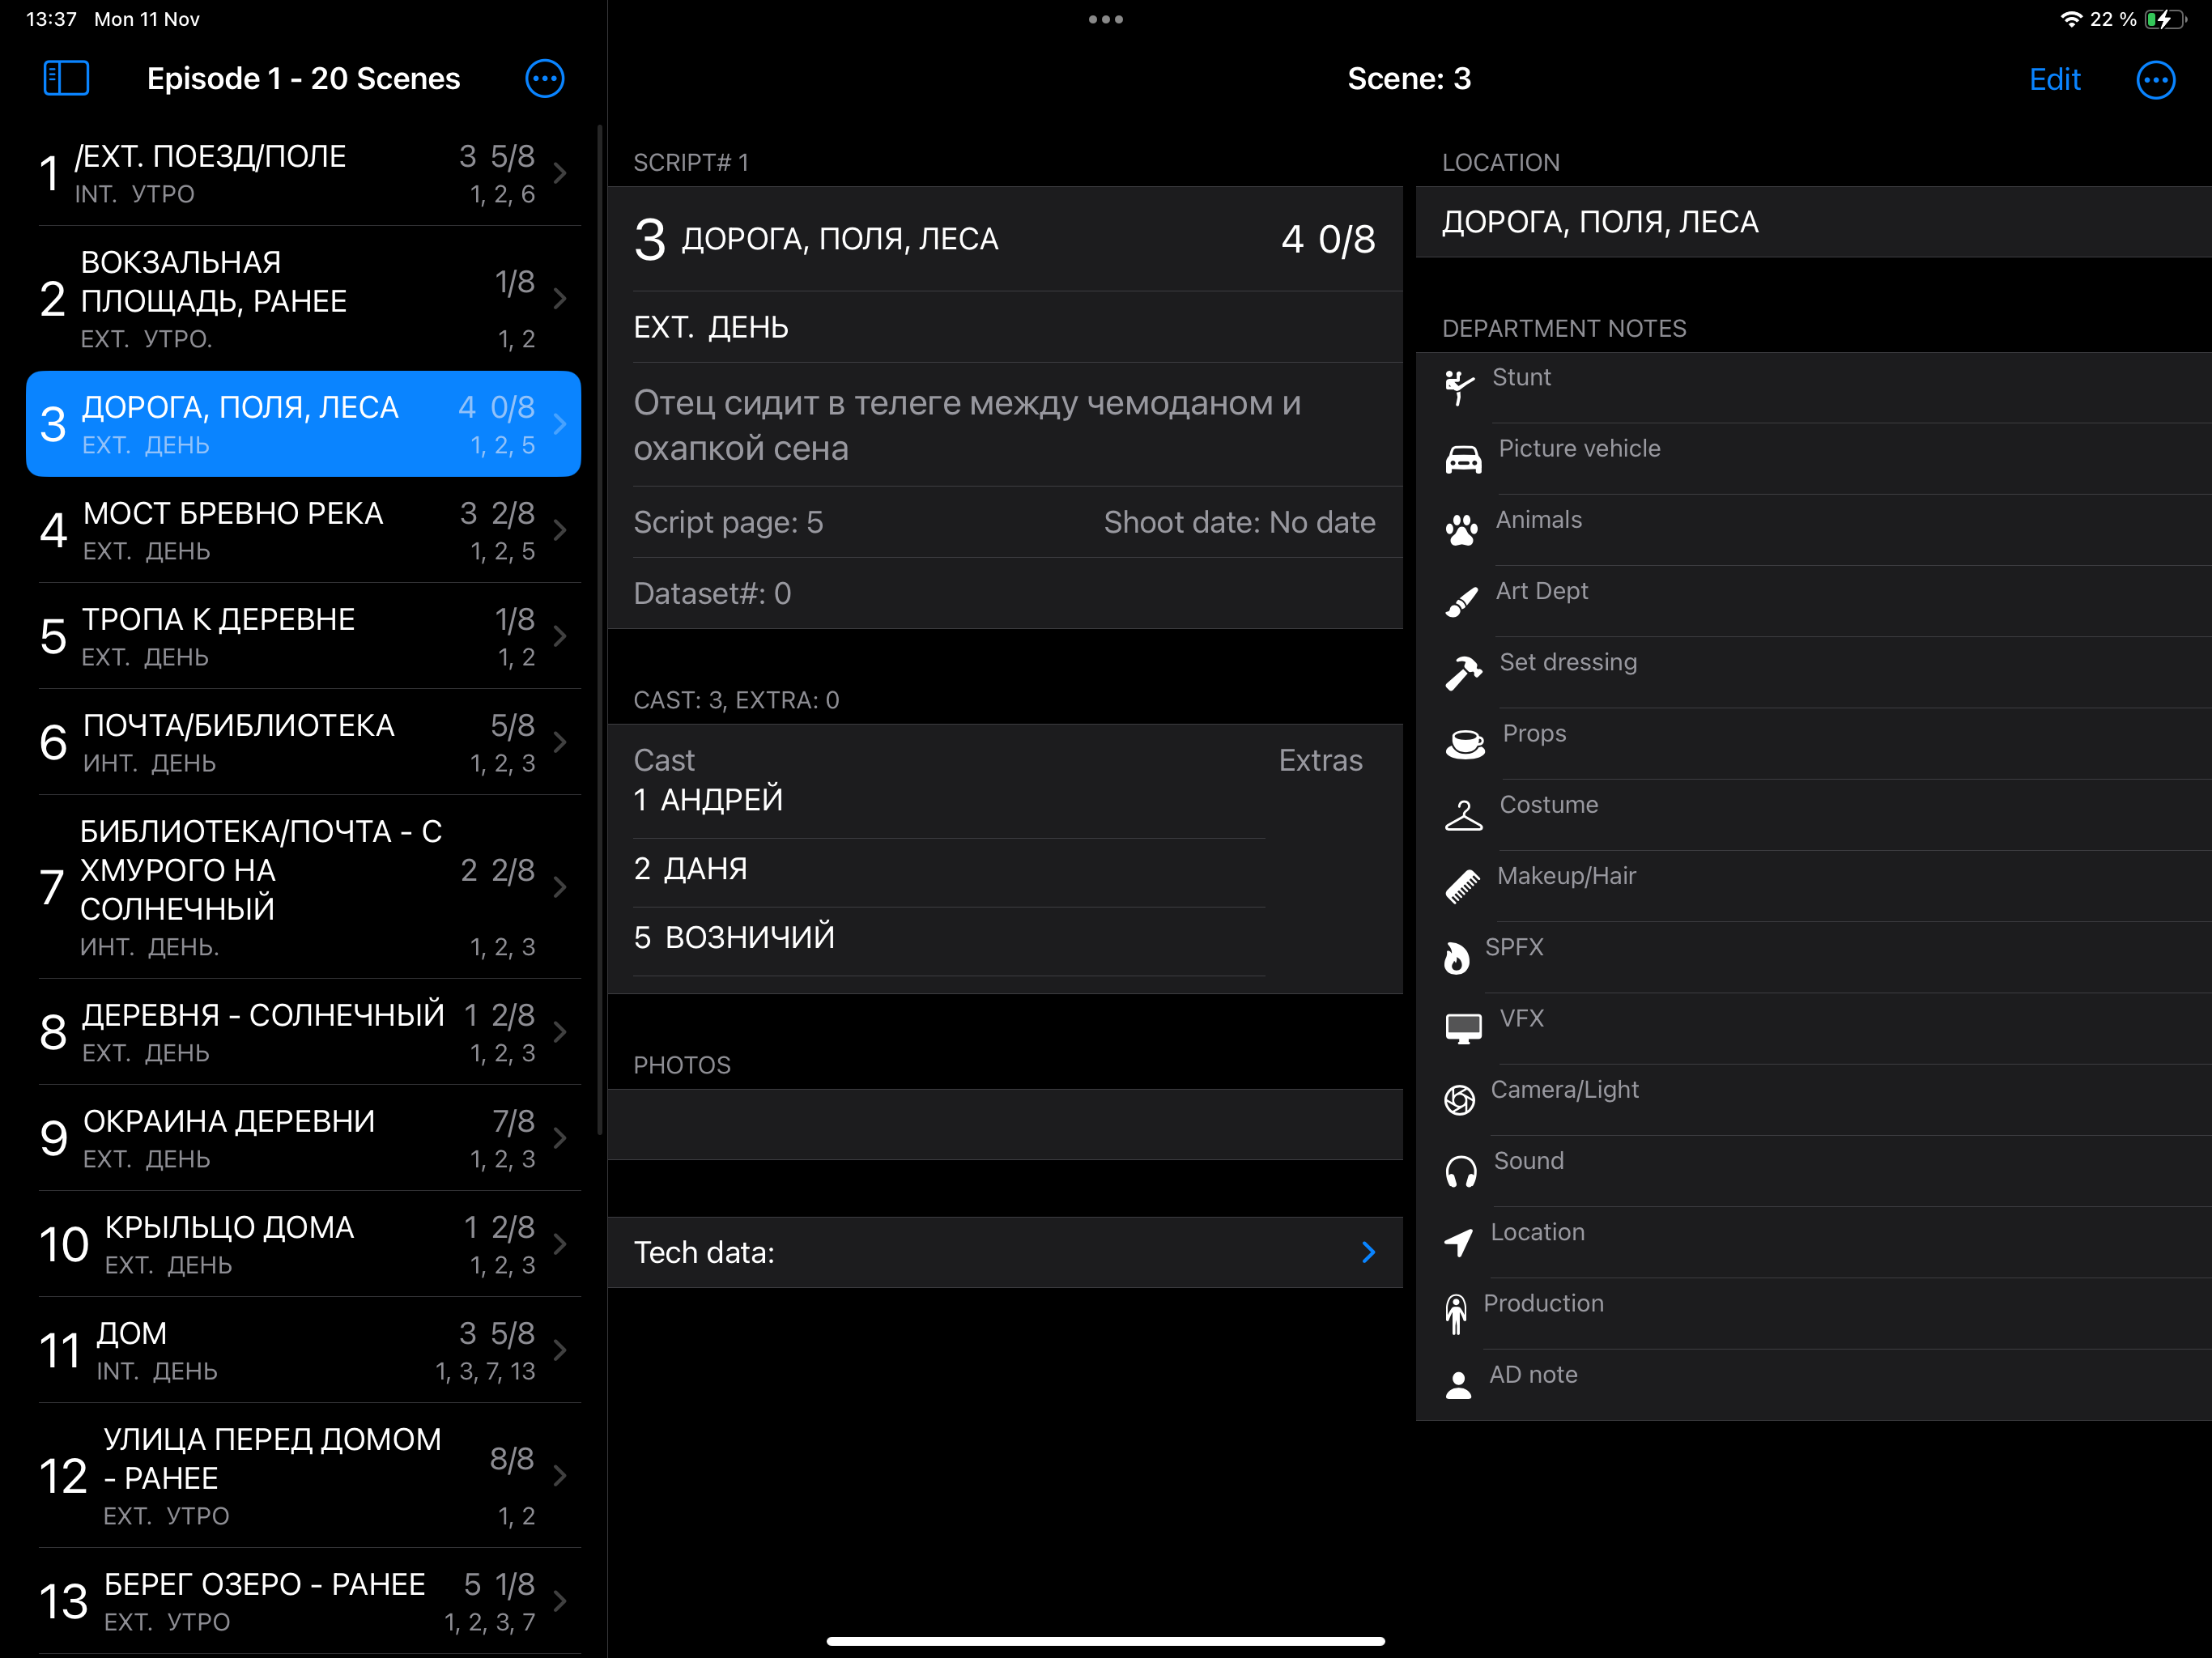Toggle the sidebar panel icon
Screen dimensions: 2212x1658
pos(66,78)
